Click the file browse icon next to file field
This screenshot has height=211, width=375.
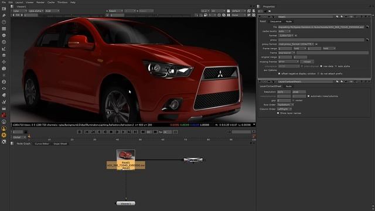367,27
